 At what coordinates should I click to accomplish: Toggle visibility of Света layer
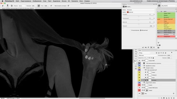click(x=139, y=72)
